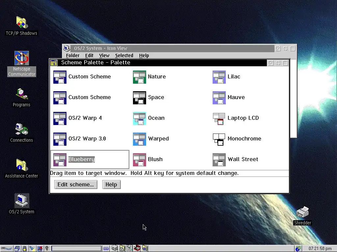337x252 pixels.
Task: Pick the Mauve scheme icon
Action: tap(219, 98)
